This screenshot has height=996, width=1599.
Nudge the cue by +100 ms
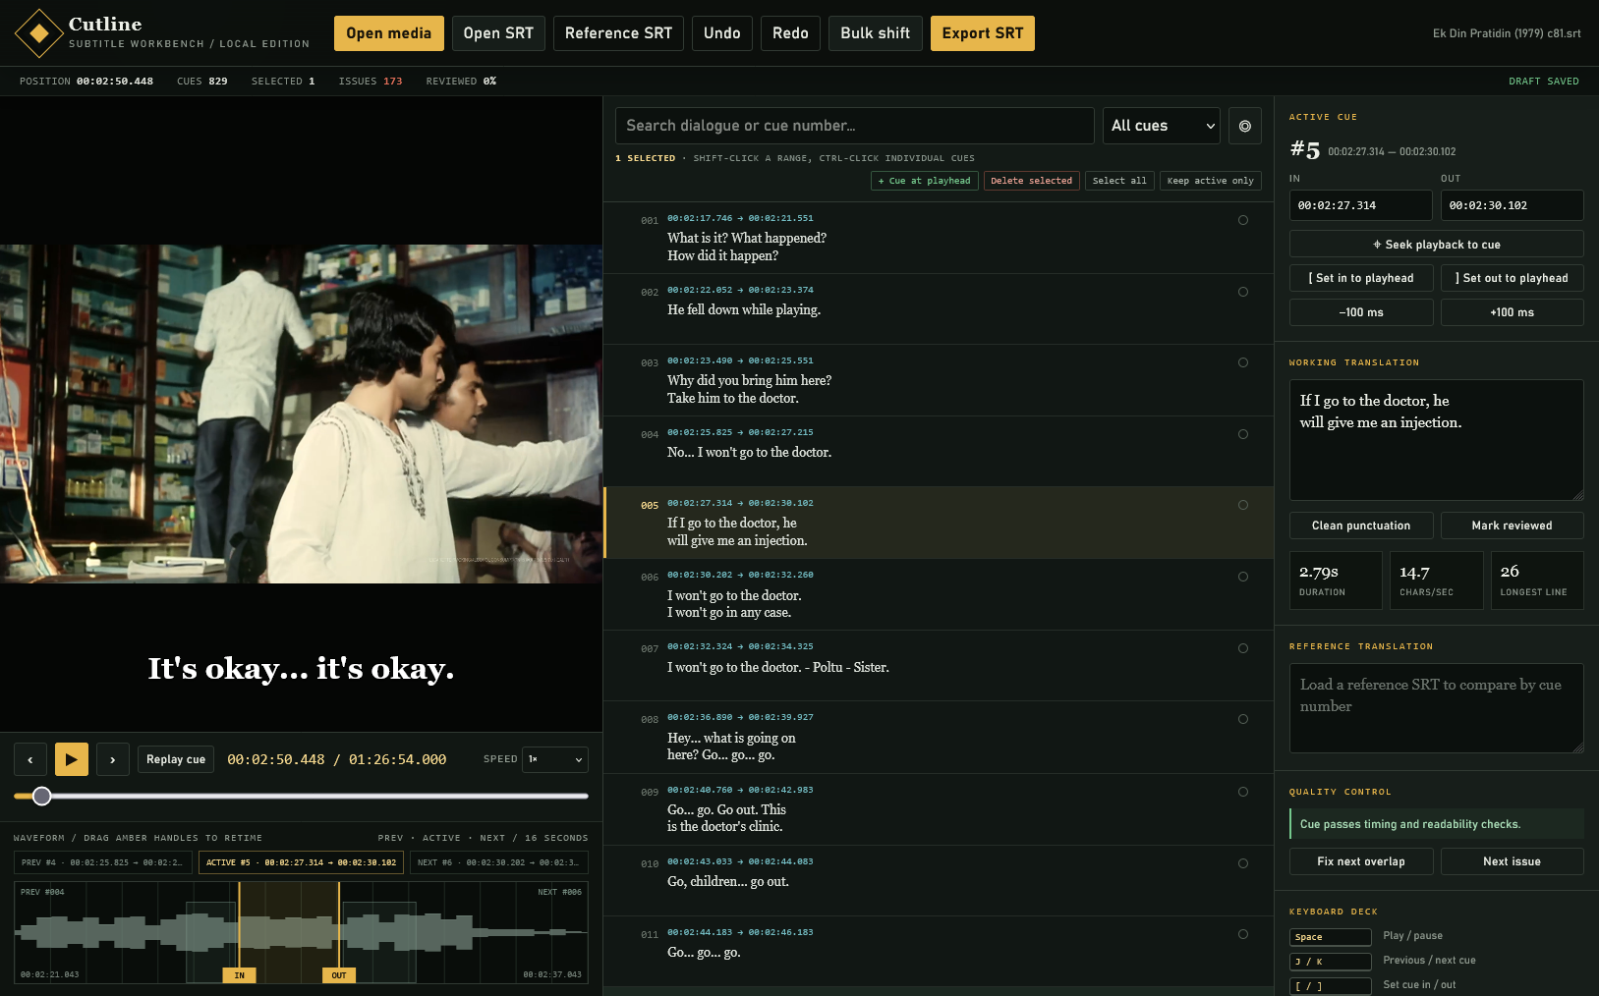(1513, 312)
